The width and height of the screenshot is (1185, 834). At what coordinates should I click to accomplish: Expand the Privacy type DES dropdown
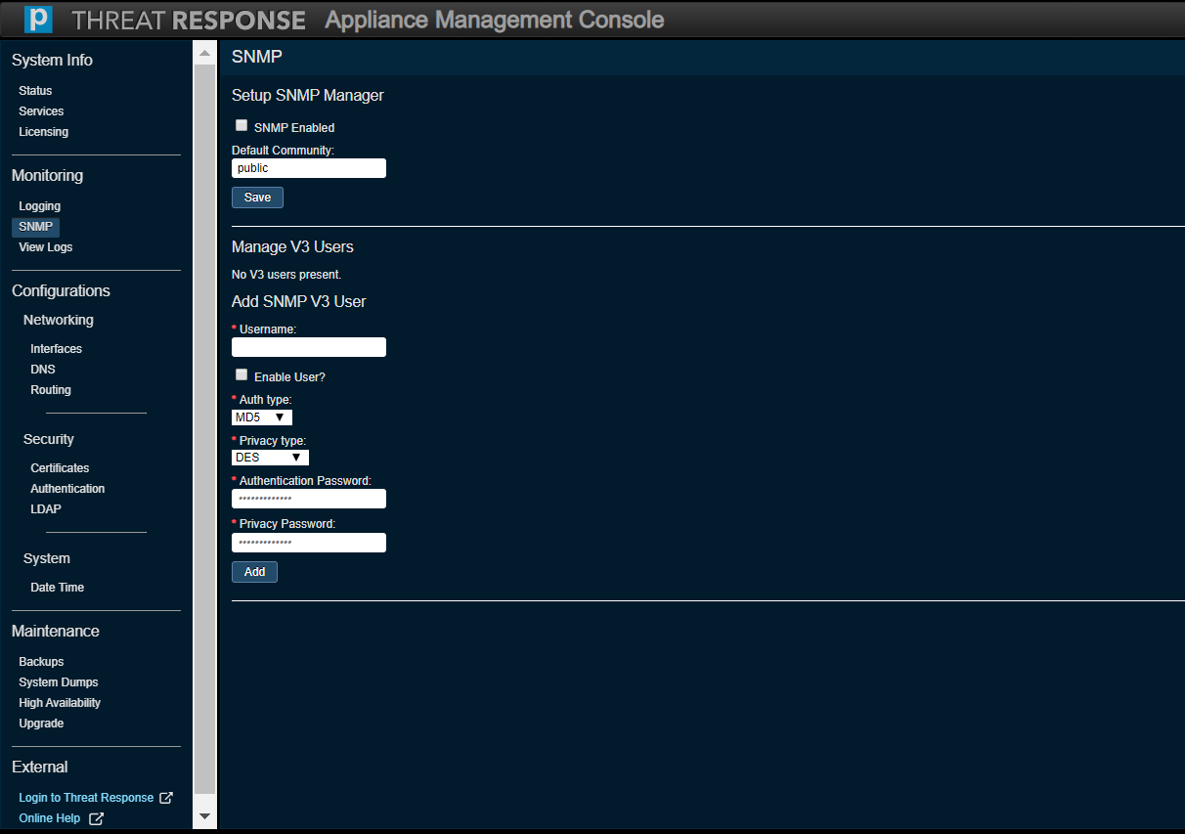[x=270, y=458]
